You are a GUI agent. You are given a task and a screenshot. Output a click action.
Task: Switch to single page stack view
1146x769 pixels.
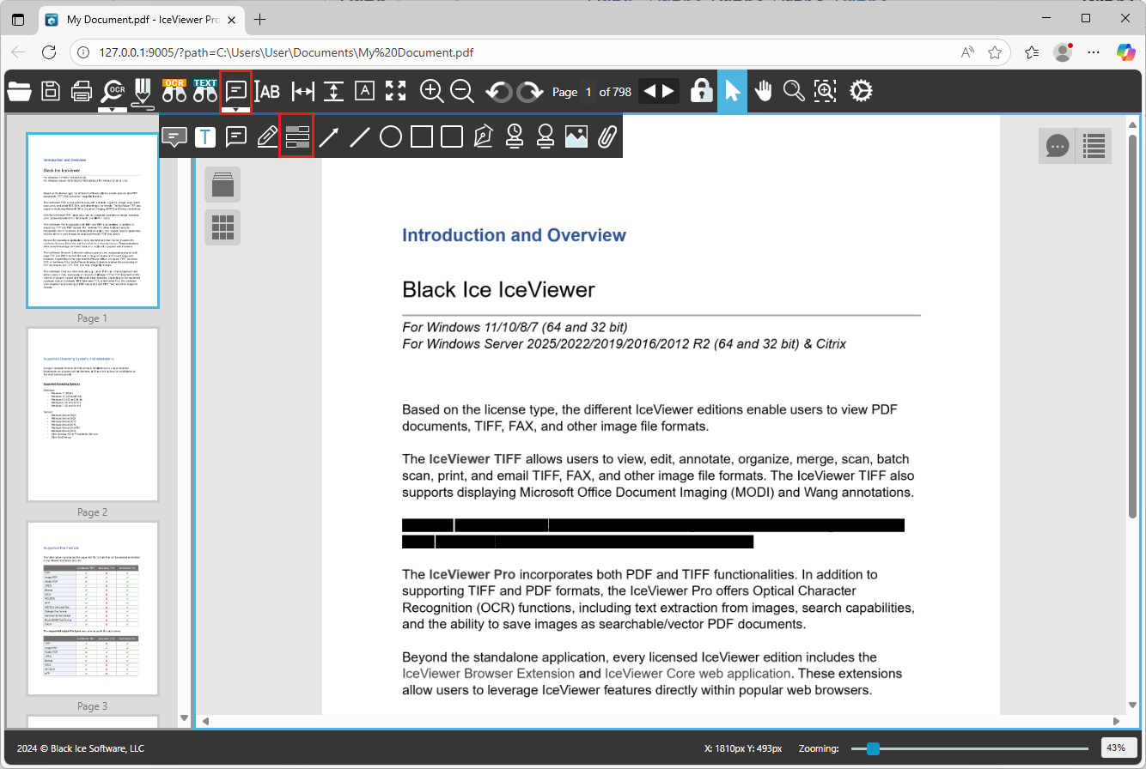222,185
